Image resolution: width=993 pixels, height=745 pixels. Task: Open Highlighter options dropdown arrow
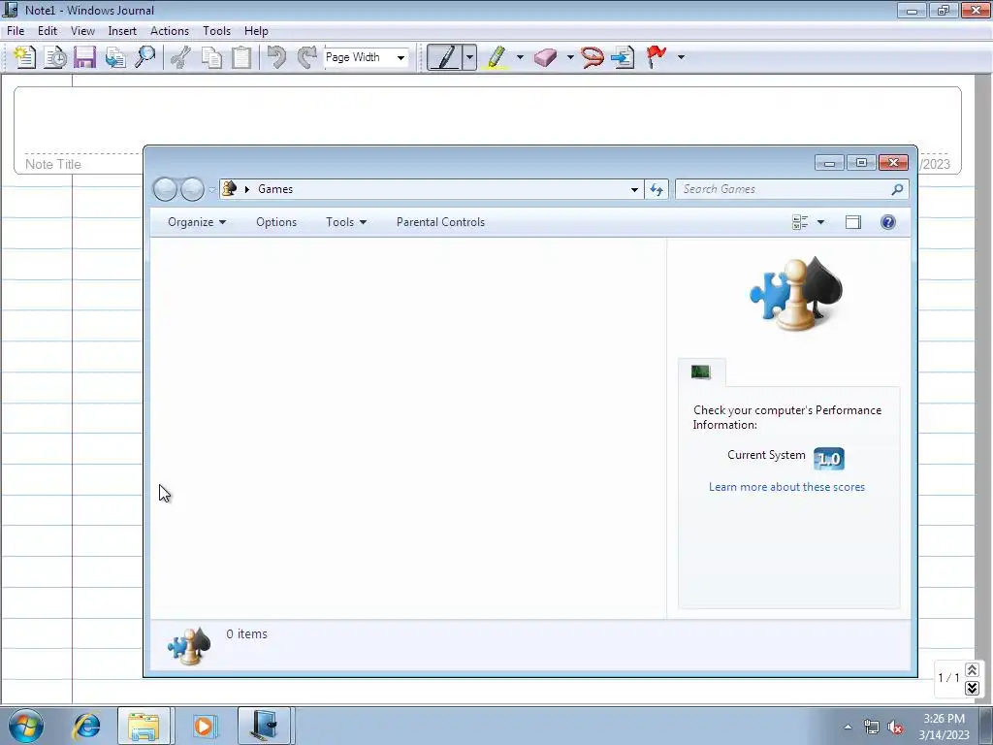click(x=520, y=57)
